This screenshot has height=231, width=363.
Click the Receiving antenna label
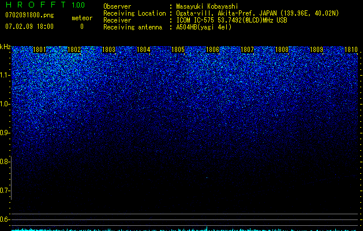[x=133, y=27]
